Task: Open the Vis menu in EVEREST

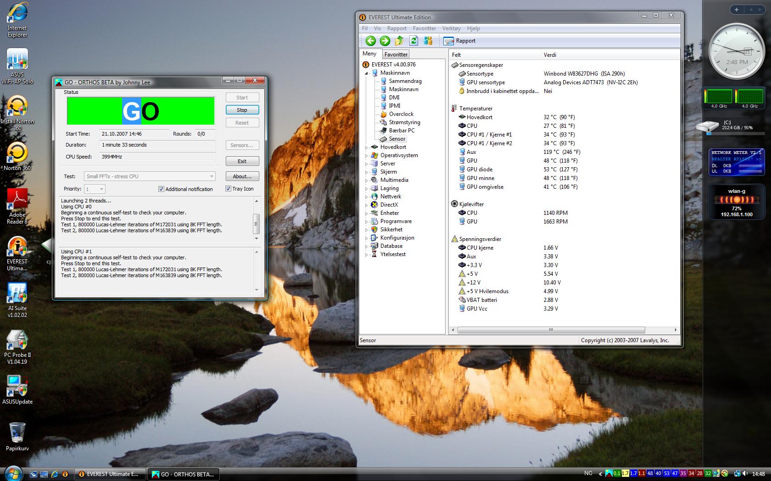Action: [x=377, y=28]
